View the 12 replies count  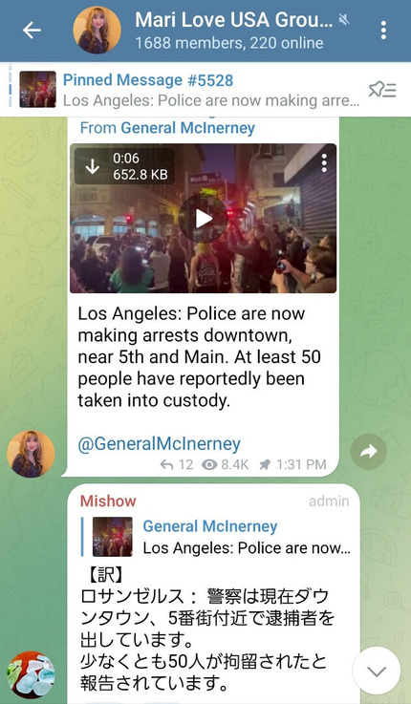tap(177, 464)
